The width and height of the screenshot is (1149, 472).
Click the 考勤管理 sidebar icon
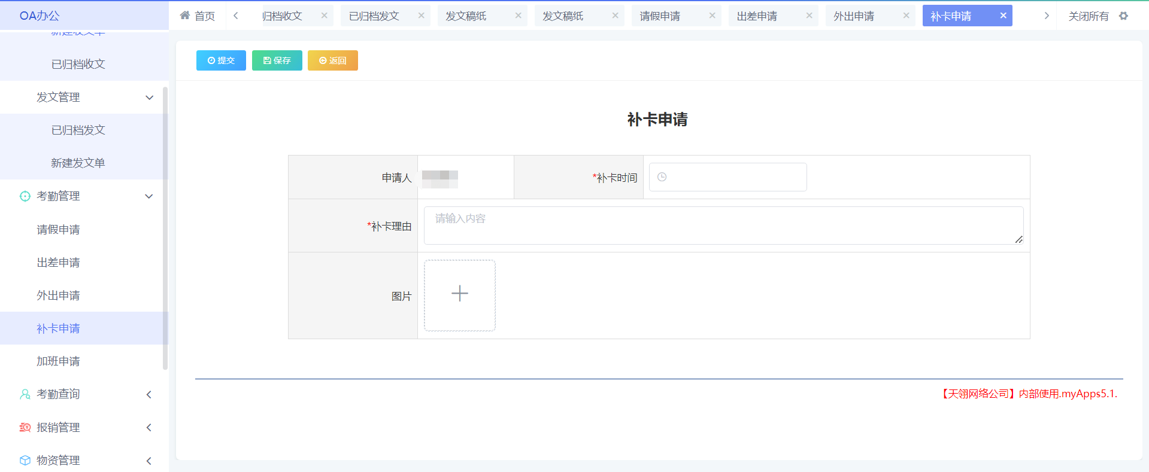tap(25, 196)
